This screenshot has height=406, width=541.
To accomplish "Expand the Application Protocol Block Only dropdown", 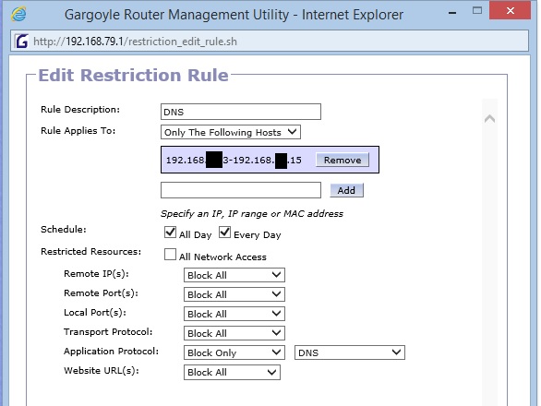I will (x=234, y=352).
